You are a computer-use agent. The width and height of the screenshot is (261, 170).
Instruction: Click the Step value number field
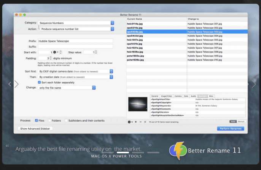89,52
